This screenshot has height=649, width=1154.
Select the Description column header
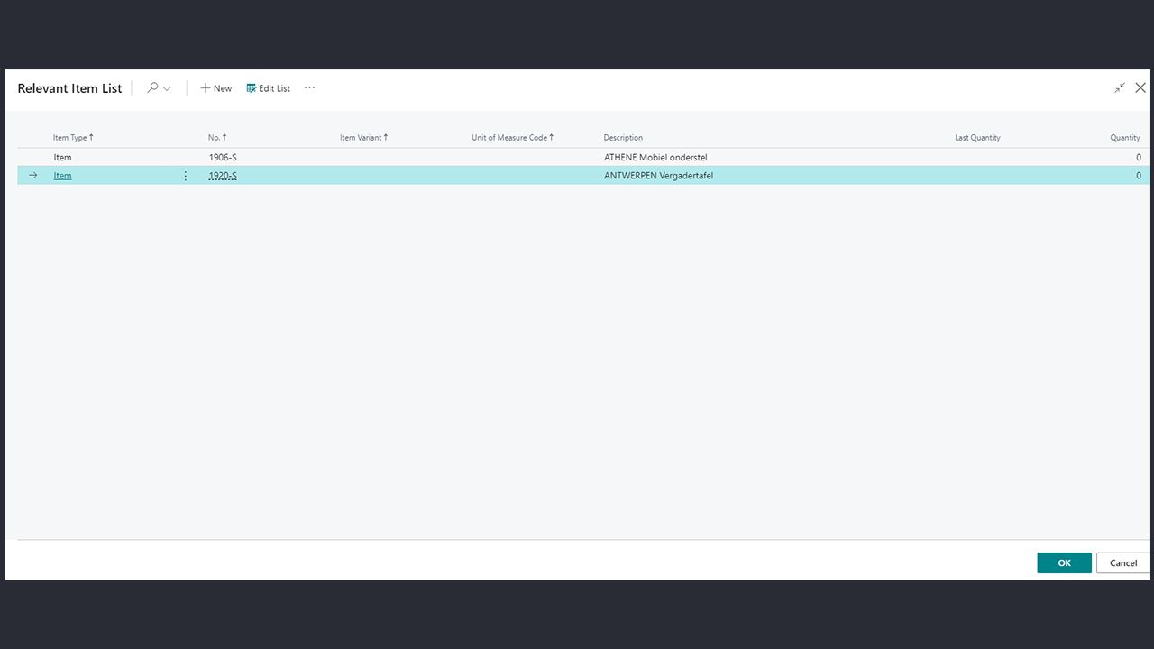click(x=623, y=138)
